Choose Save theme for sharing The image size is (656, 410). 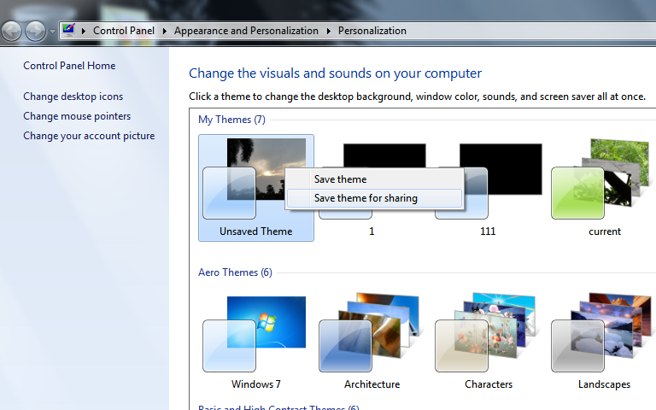coord(366,198)
